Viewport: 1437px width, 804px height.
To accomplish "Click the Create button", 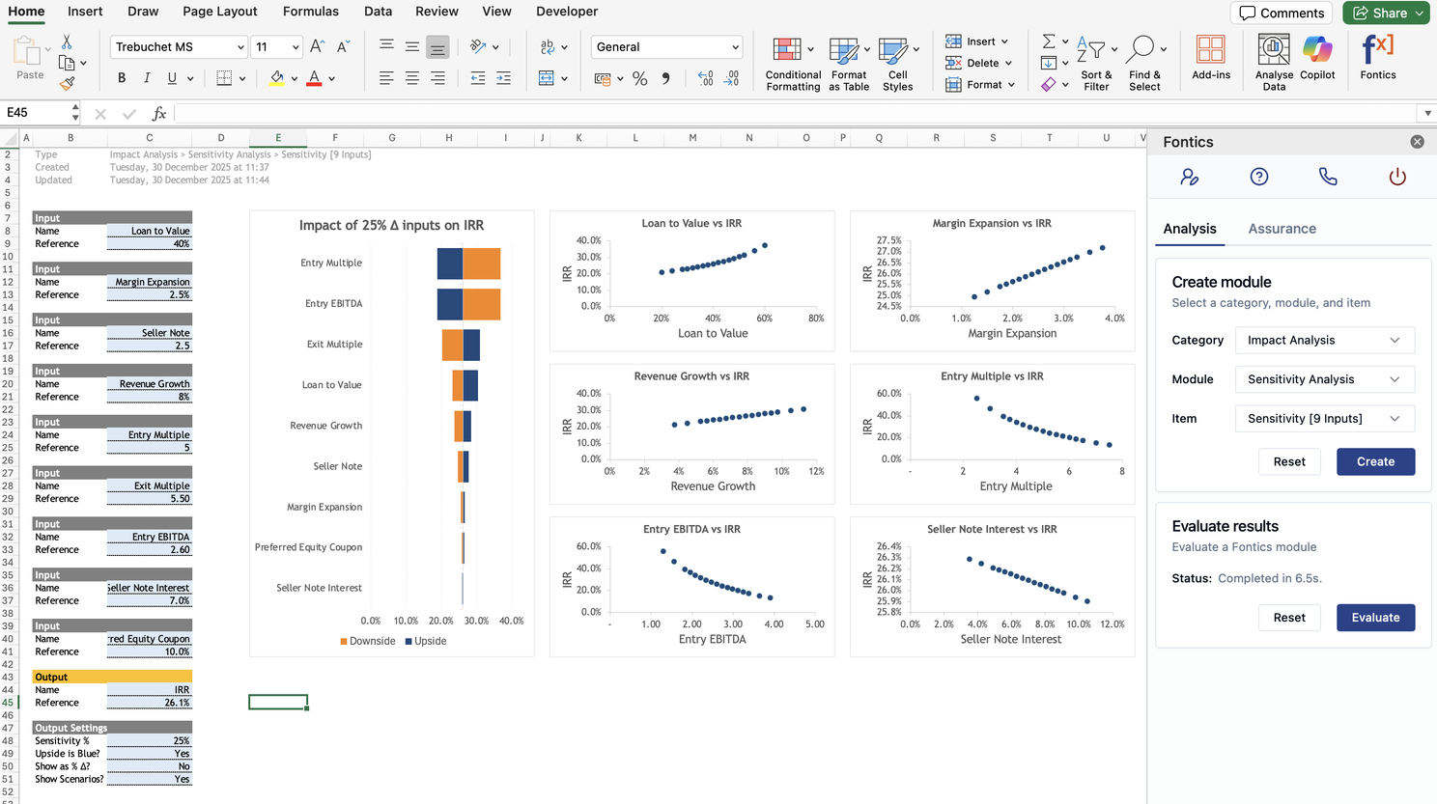I will [x=1375, y=461].
